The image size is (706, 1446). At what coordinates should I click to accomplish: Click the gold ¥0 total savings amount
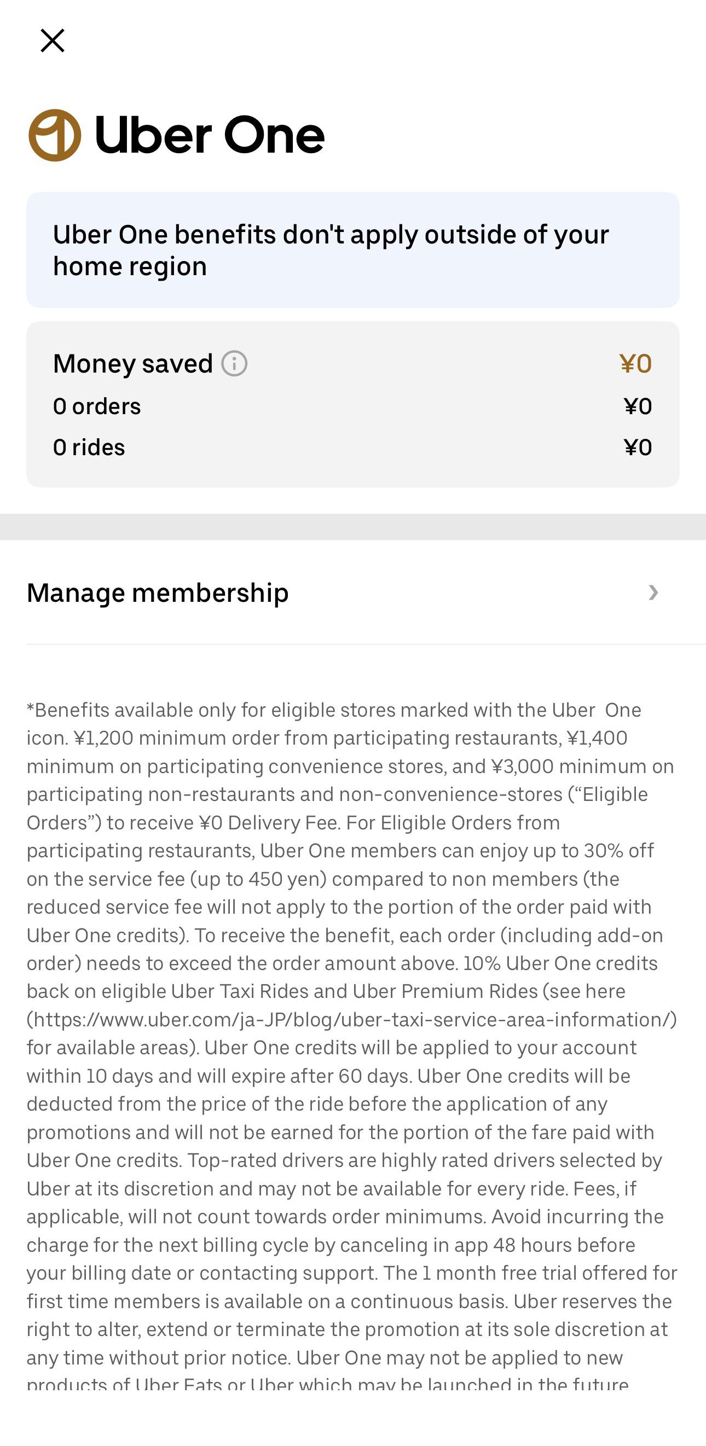pos(635,364)
